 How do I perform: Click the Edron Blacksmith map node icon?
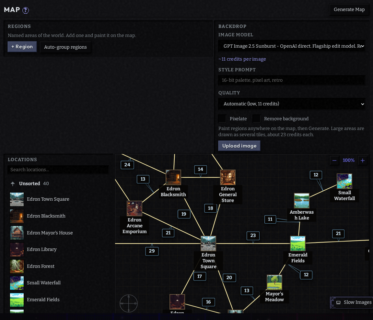point(173,177)
